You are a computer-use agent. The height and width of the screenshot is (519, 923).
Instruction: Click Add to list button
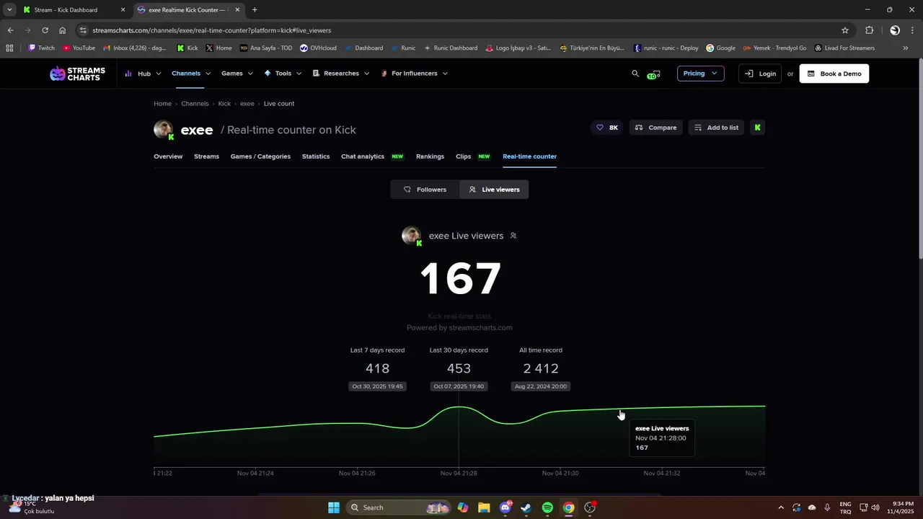(716, 128)
